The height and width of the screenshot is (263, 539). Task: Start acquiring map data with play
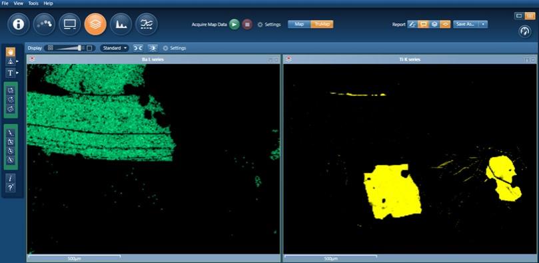[x=234, y=25]
